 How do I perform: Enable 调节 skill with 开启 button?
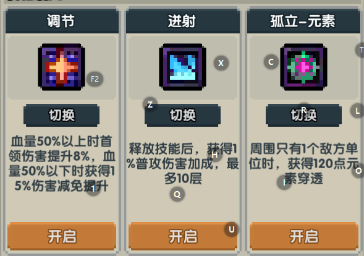click(62, 236)
